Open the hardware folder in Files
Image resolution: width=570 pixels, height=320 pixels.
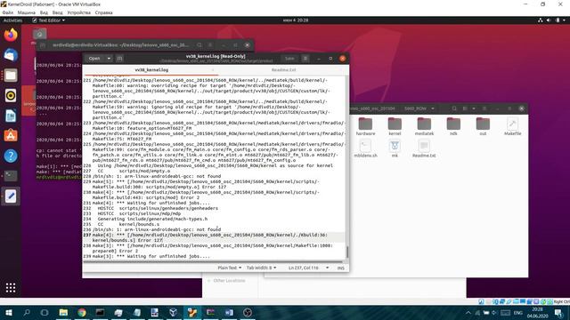pos(365,126)
